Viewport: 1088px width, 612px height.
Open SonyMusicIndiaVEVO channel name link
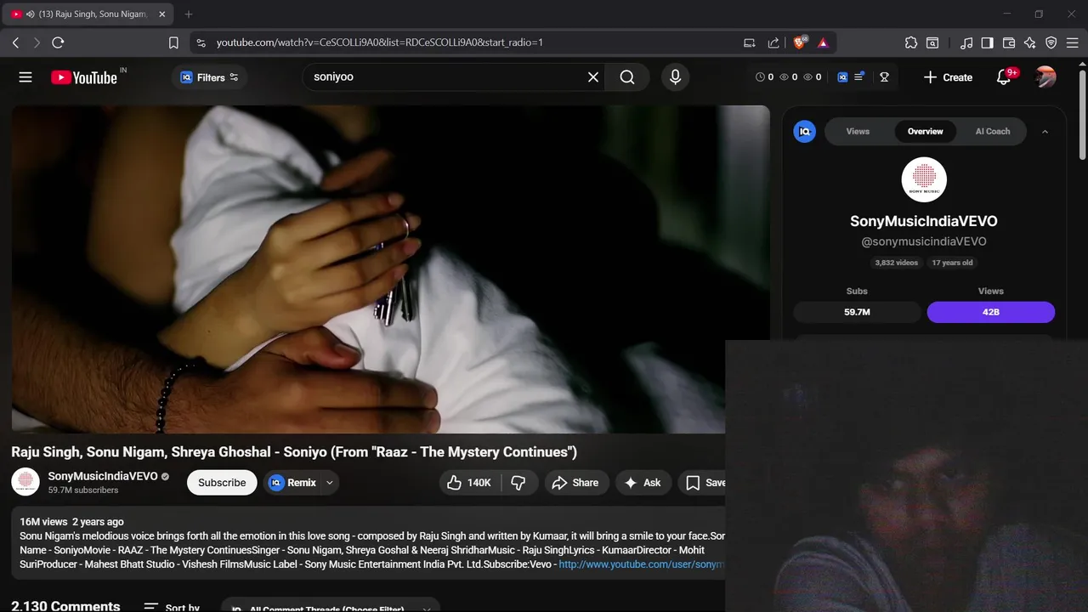[103, 476]
